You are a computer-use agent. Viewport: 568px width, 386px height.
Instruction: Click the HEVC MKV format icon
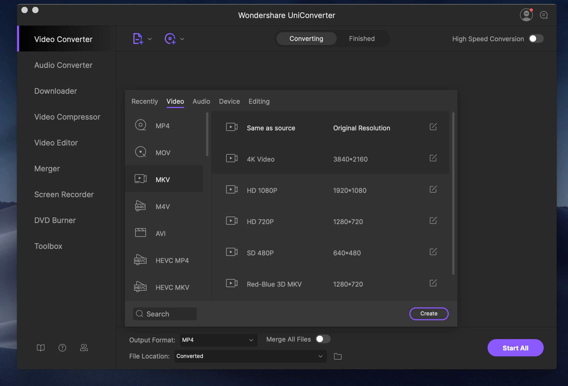pyautogui.click(x=140, y=287)
